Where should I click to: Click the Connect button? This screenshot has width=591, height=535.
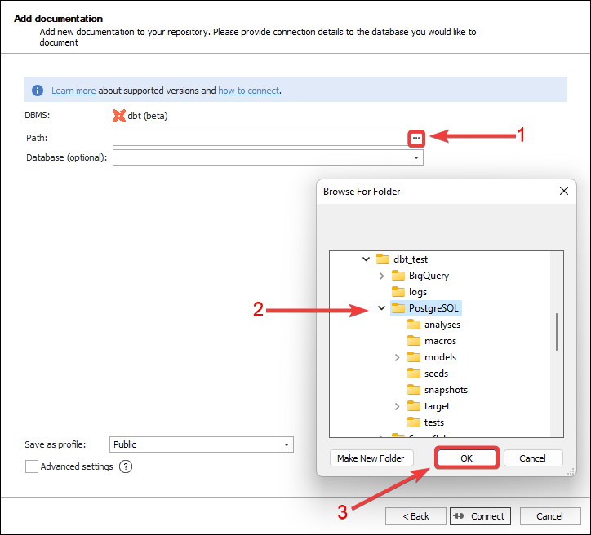[x=480, y=516]
